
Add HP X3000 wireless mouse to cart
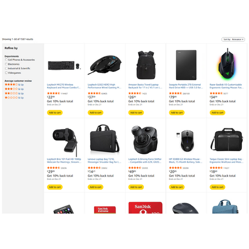177,187
